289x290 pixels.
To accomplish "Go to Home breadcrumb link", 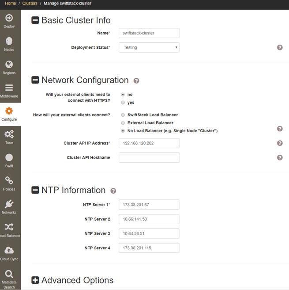I will (x=10, y=4).
